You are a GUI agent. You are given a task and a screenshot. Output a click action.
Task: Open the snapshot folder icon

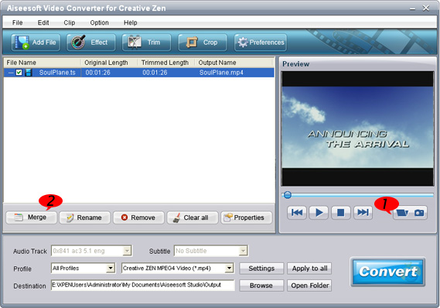402,213
